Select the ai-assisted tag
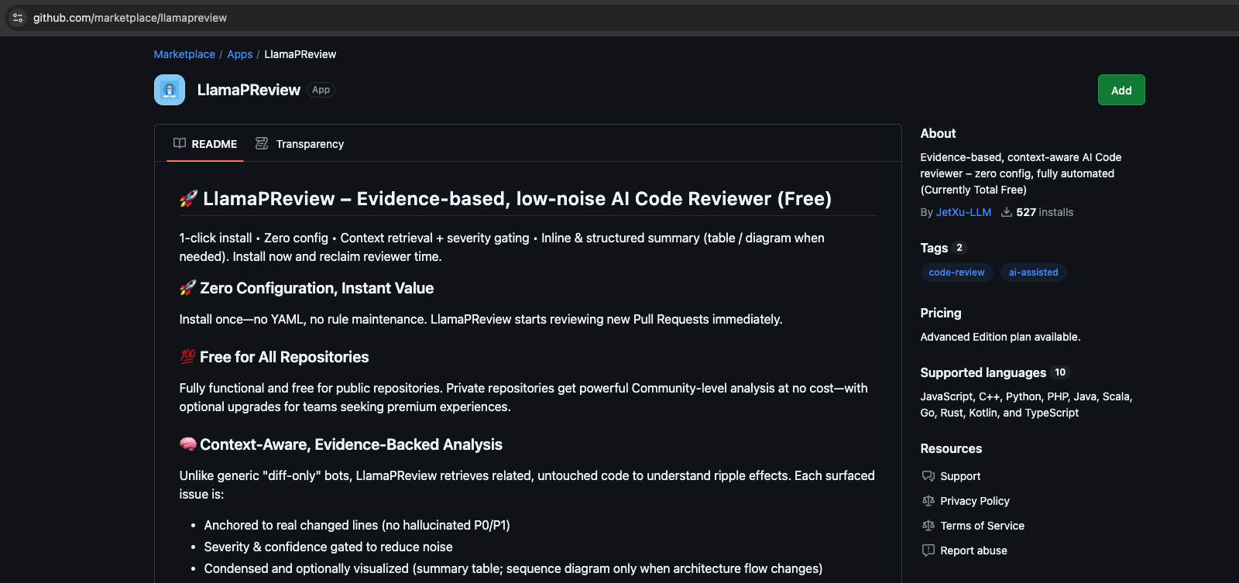Screen dimensions: 1239x583 (x=1033, y=273)
